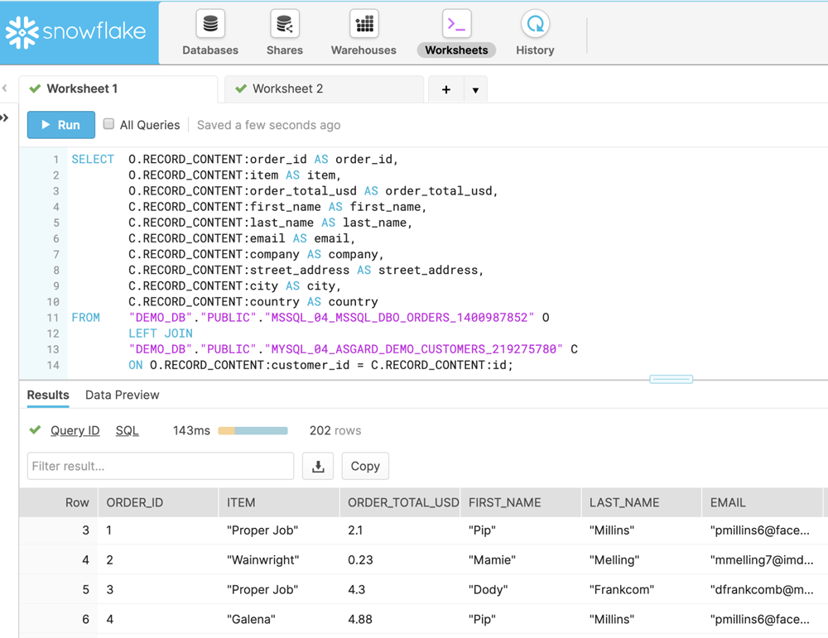
Task: Switch to Worksheet 1 tab
Action: coord(118,89)
